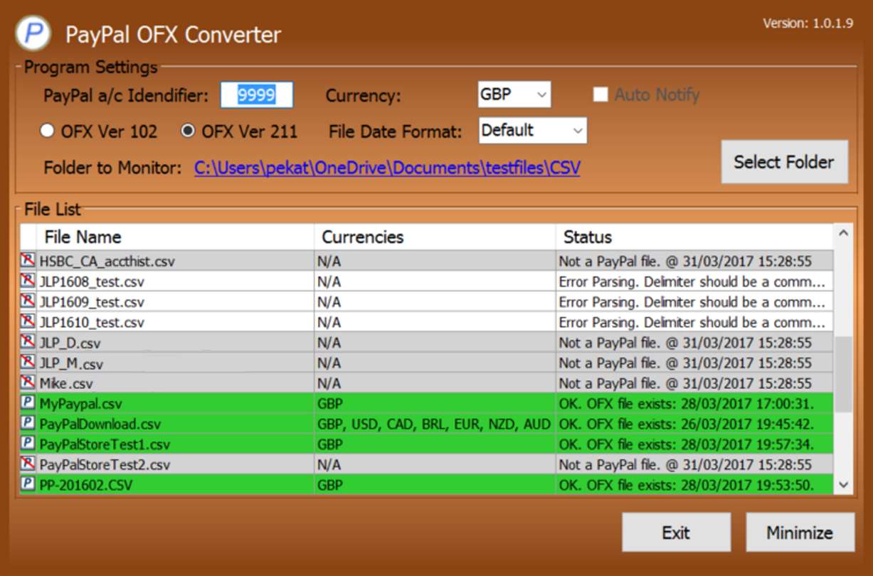Screen dimensions: 873x576
Task: Click the Not a PayPal file status for Mike.csv
Action: pyautogui.click(x=685, y=383)
